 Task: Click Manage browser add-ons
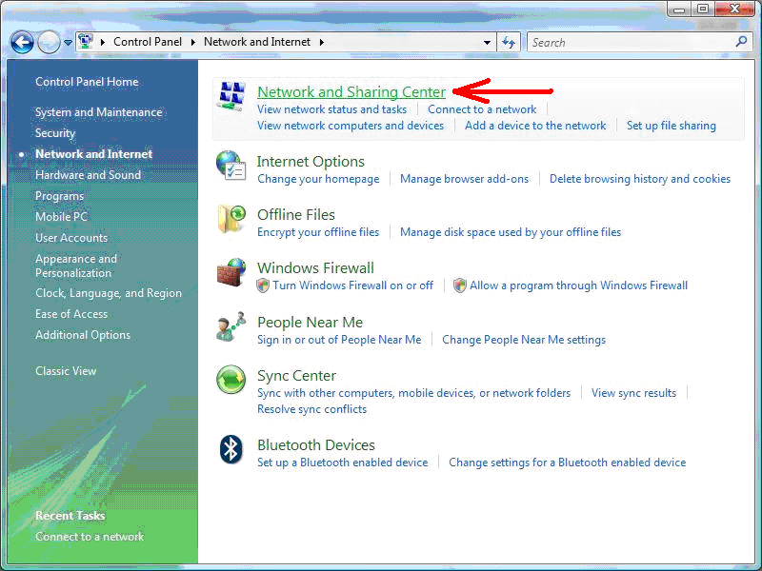(464, 179)
